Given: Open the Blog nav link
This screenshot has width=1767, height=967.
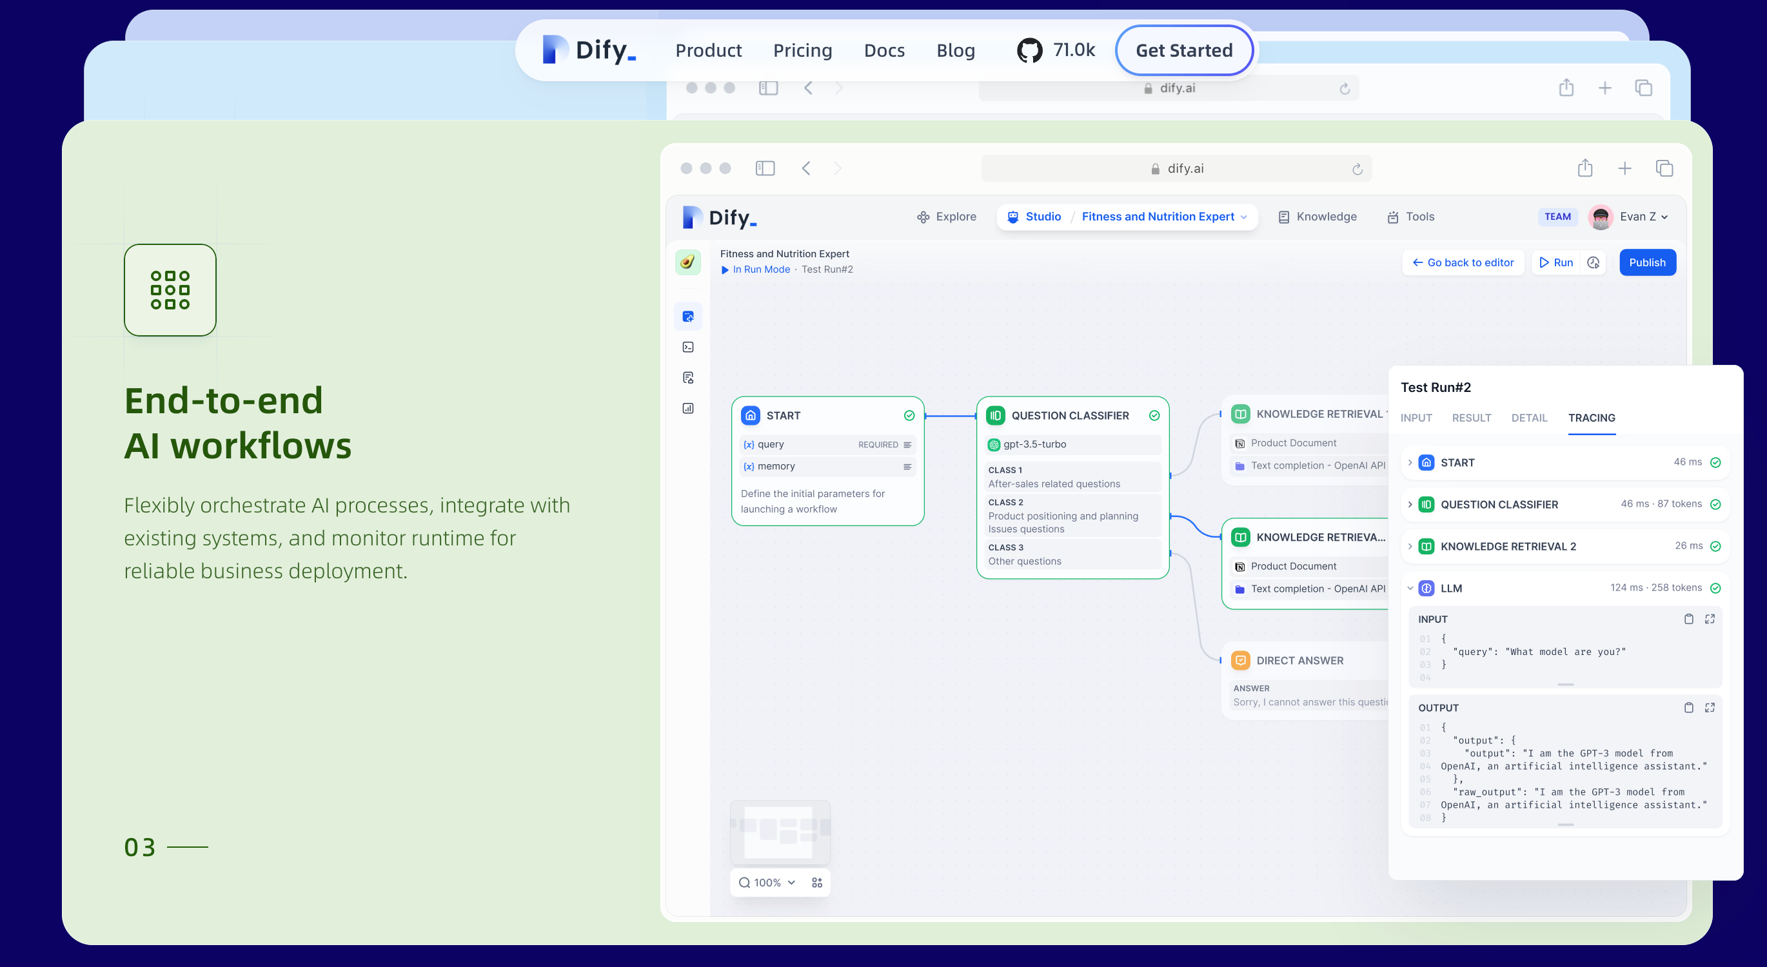Looking at the screenshot, I should [x=956, y=50].
